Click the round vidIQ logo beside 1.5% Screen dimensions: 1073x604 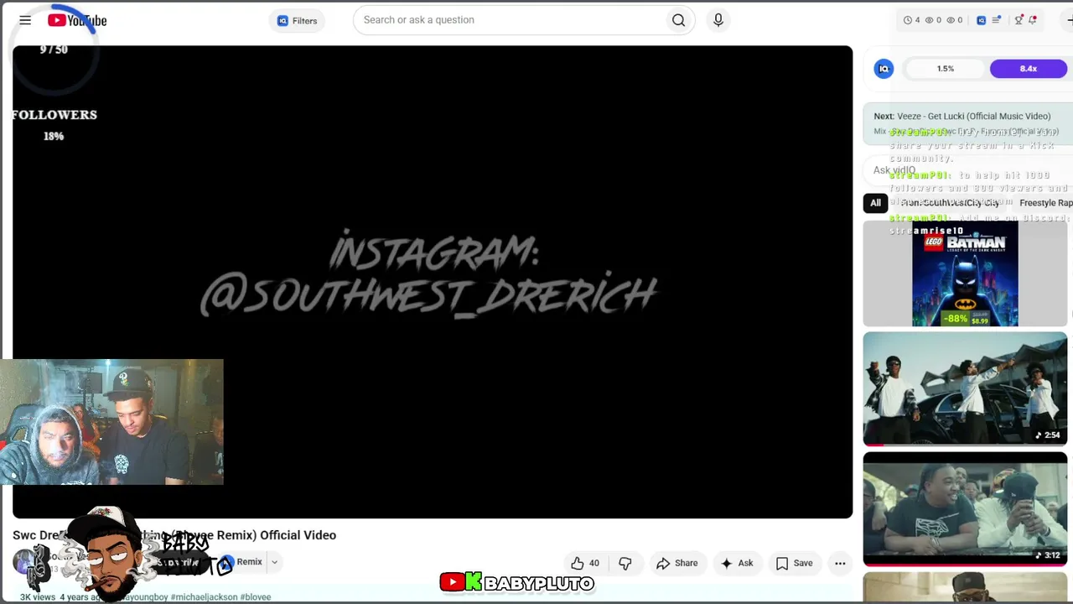coord(884,69)
